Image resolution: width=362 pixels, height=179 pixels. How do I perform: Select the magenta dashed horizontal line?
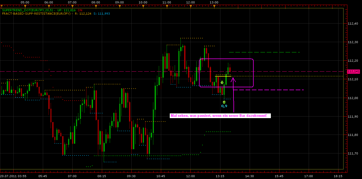point(268,90)
